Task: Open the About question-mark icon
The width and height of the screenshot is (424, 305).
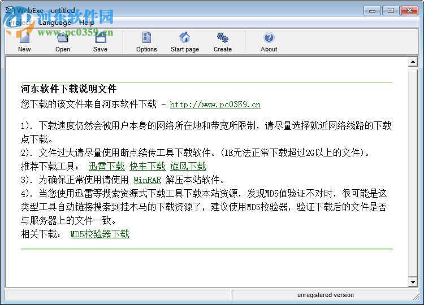Action: pos(269,37)
